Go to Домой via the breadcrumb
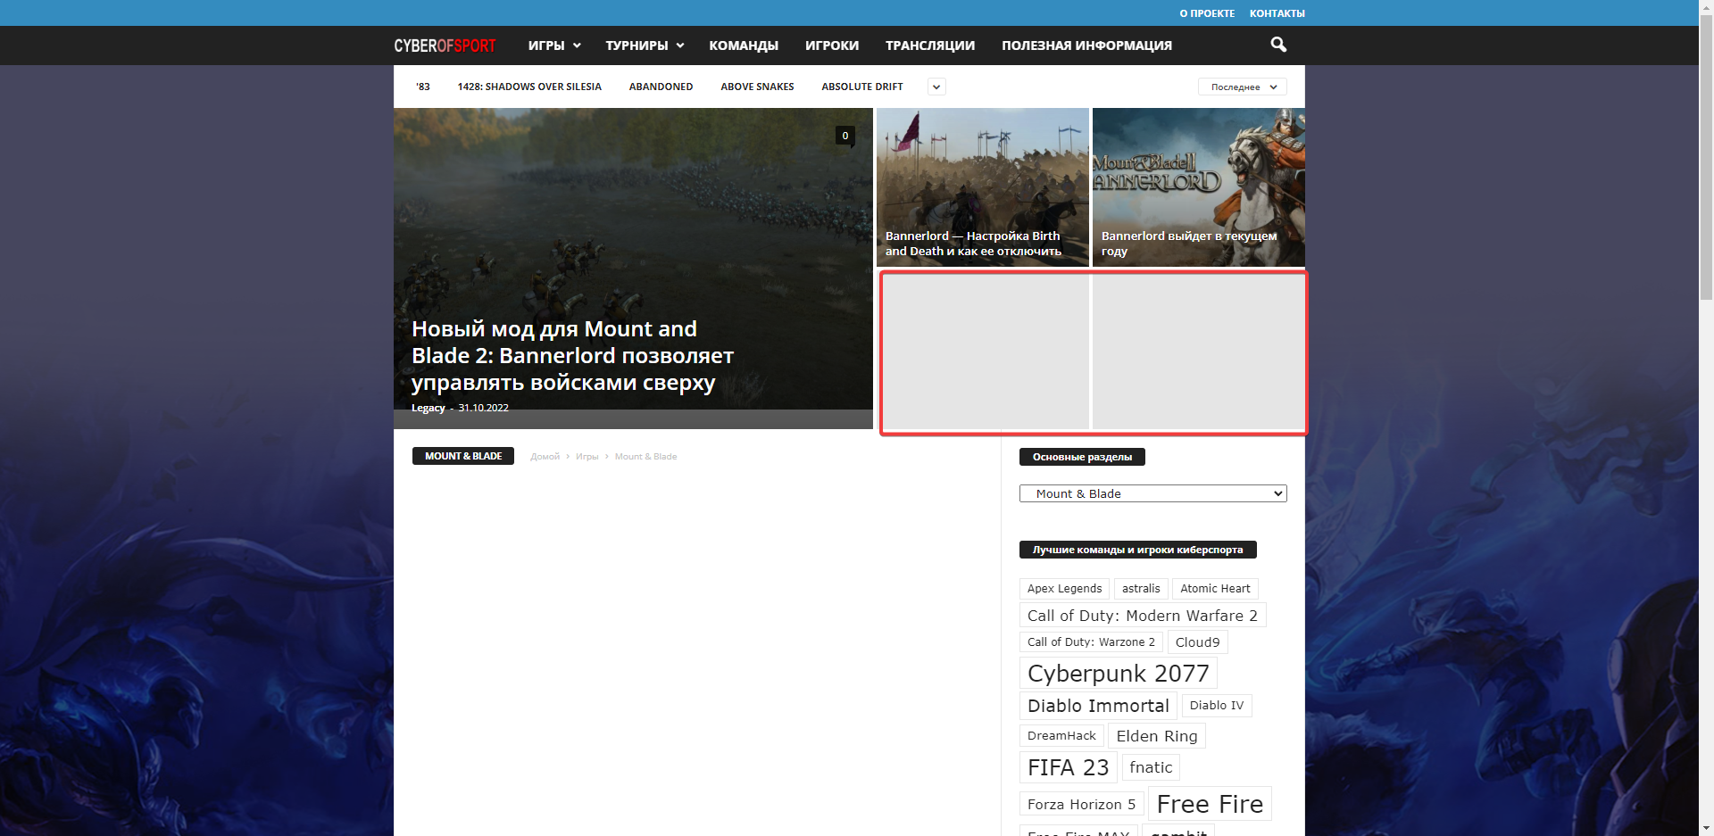The width and height of the screenshot is (1714, 836). coord(545,456)
